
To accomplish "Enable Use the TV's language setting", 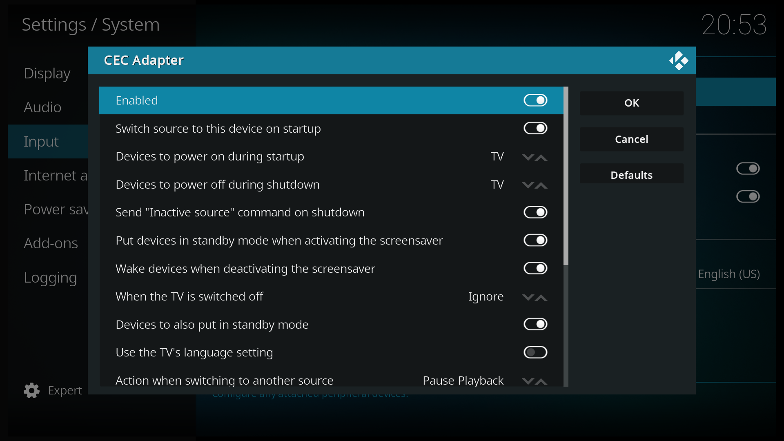I will click(535, 352).
